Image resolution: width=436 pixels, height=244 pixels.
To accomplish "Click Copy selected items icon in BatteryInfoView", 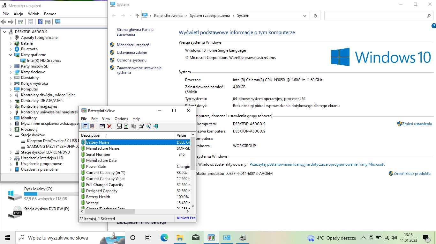I will (x=134, y=126).
